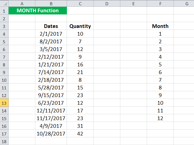194x145 pixels.
Task: Select the date cell 12/11/2017
Action: click(x=51, y=111)
